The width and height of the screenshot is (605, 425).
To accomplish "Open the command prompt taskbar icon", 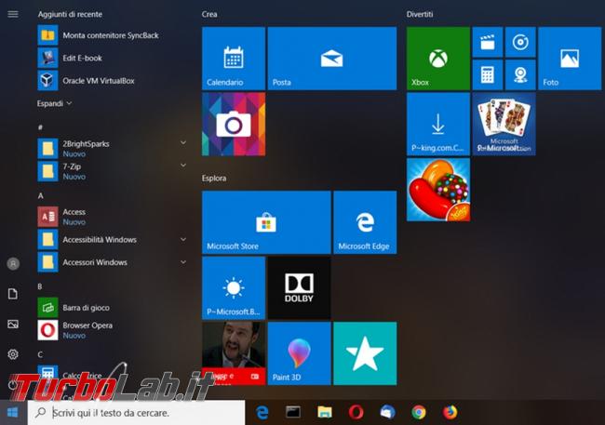I will coord(293,413).
